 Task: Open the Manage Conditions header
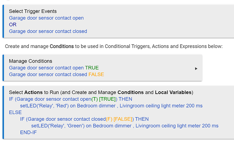[31, 61]
